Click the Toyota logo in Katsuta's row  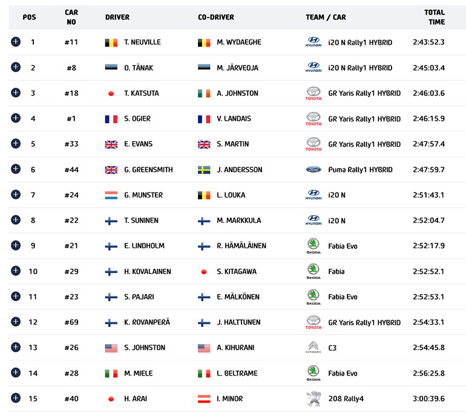tap(313, 94)
